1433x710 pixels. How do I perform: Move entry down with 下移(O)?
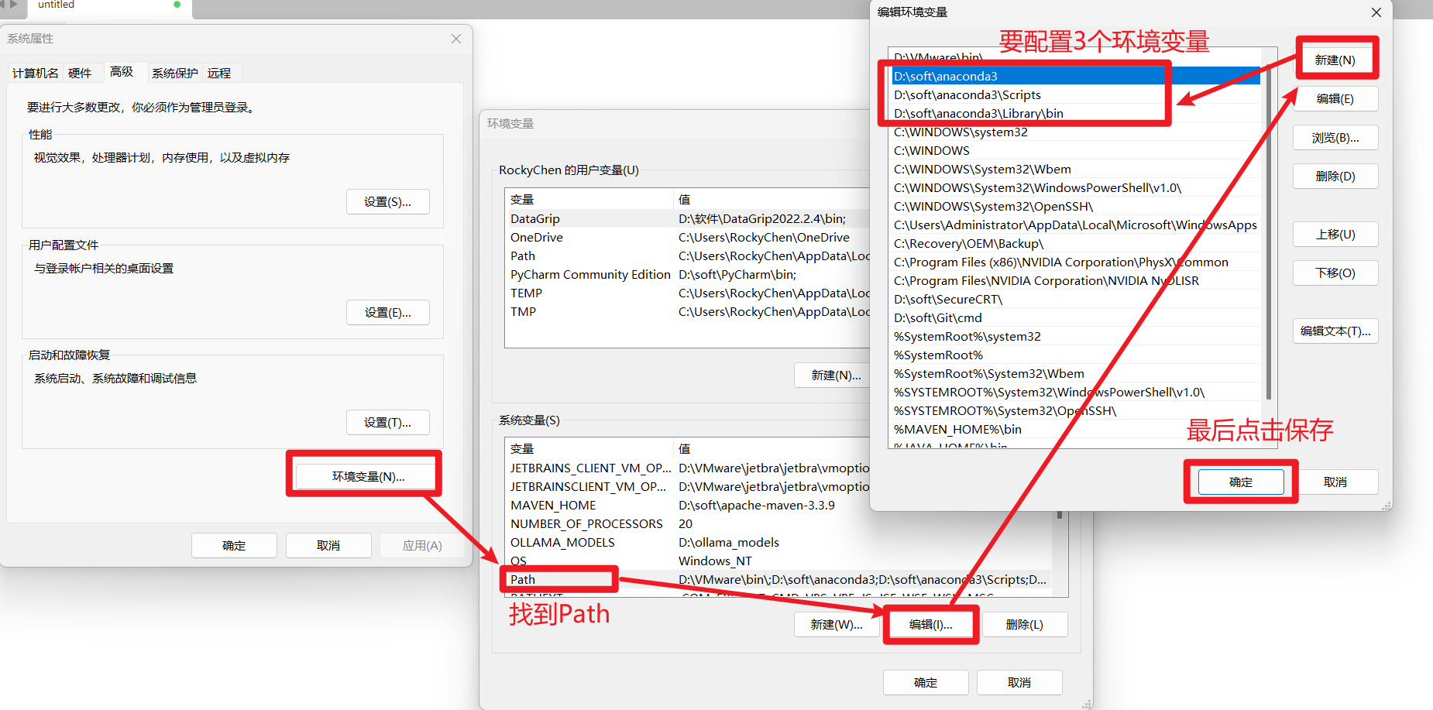point(1335,273)
